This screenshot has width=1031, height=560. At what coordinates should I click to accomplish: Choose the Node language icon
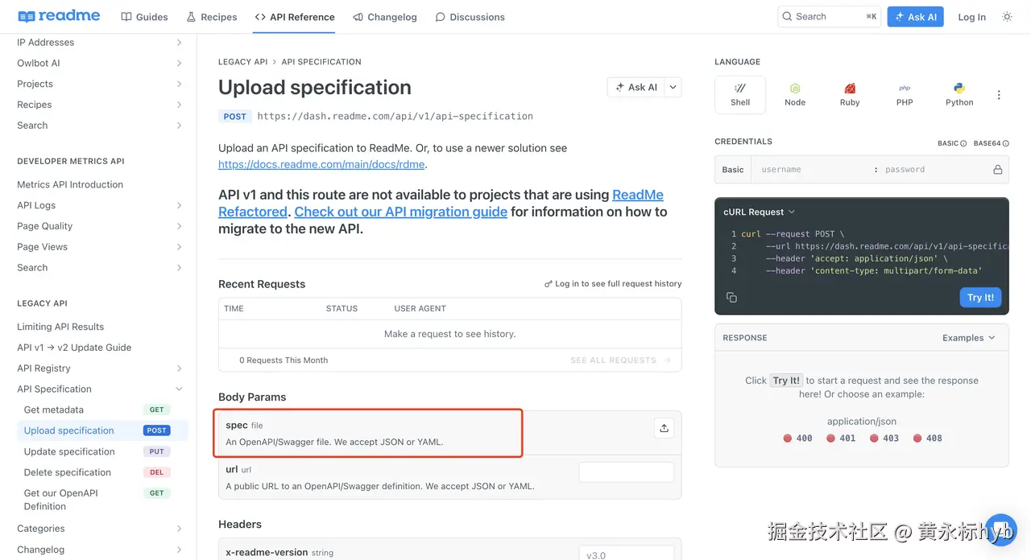(x=795, y=94)
